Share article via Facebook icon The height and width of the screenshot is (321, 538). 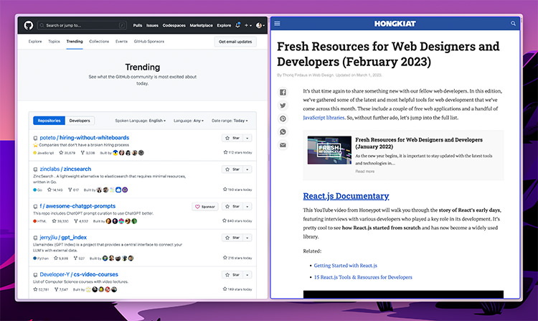pos(283,92)
